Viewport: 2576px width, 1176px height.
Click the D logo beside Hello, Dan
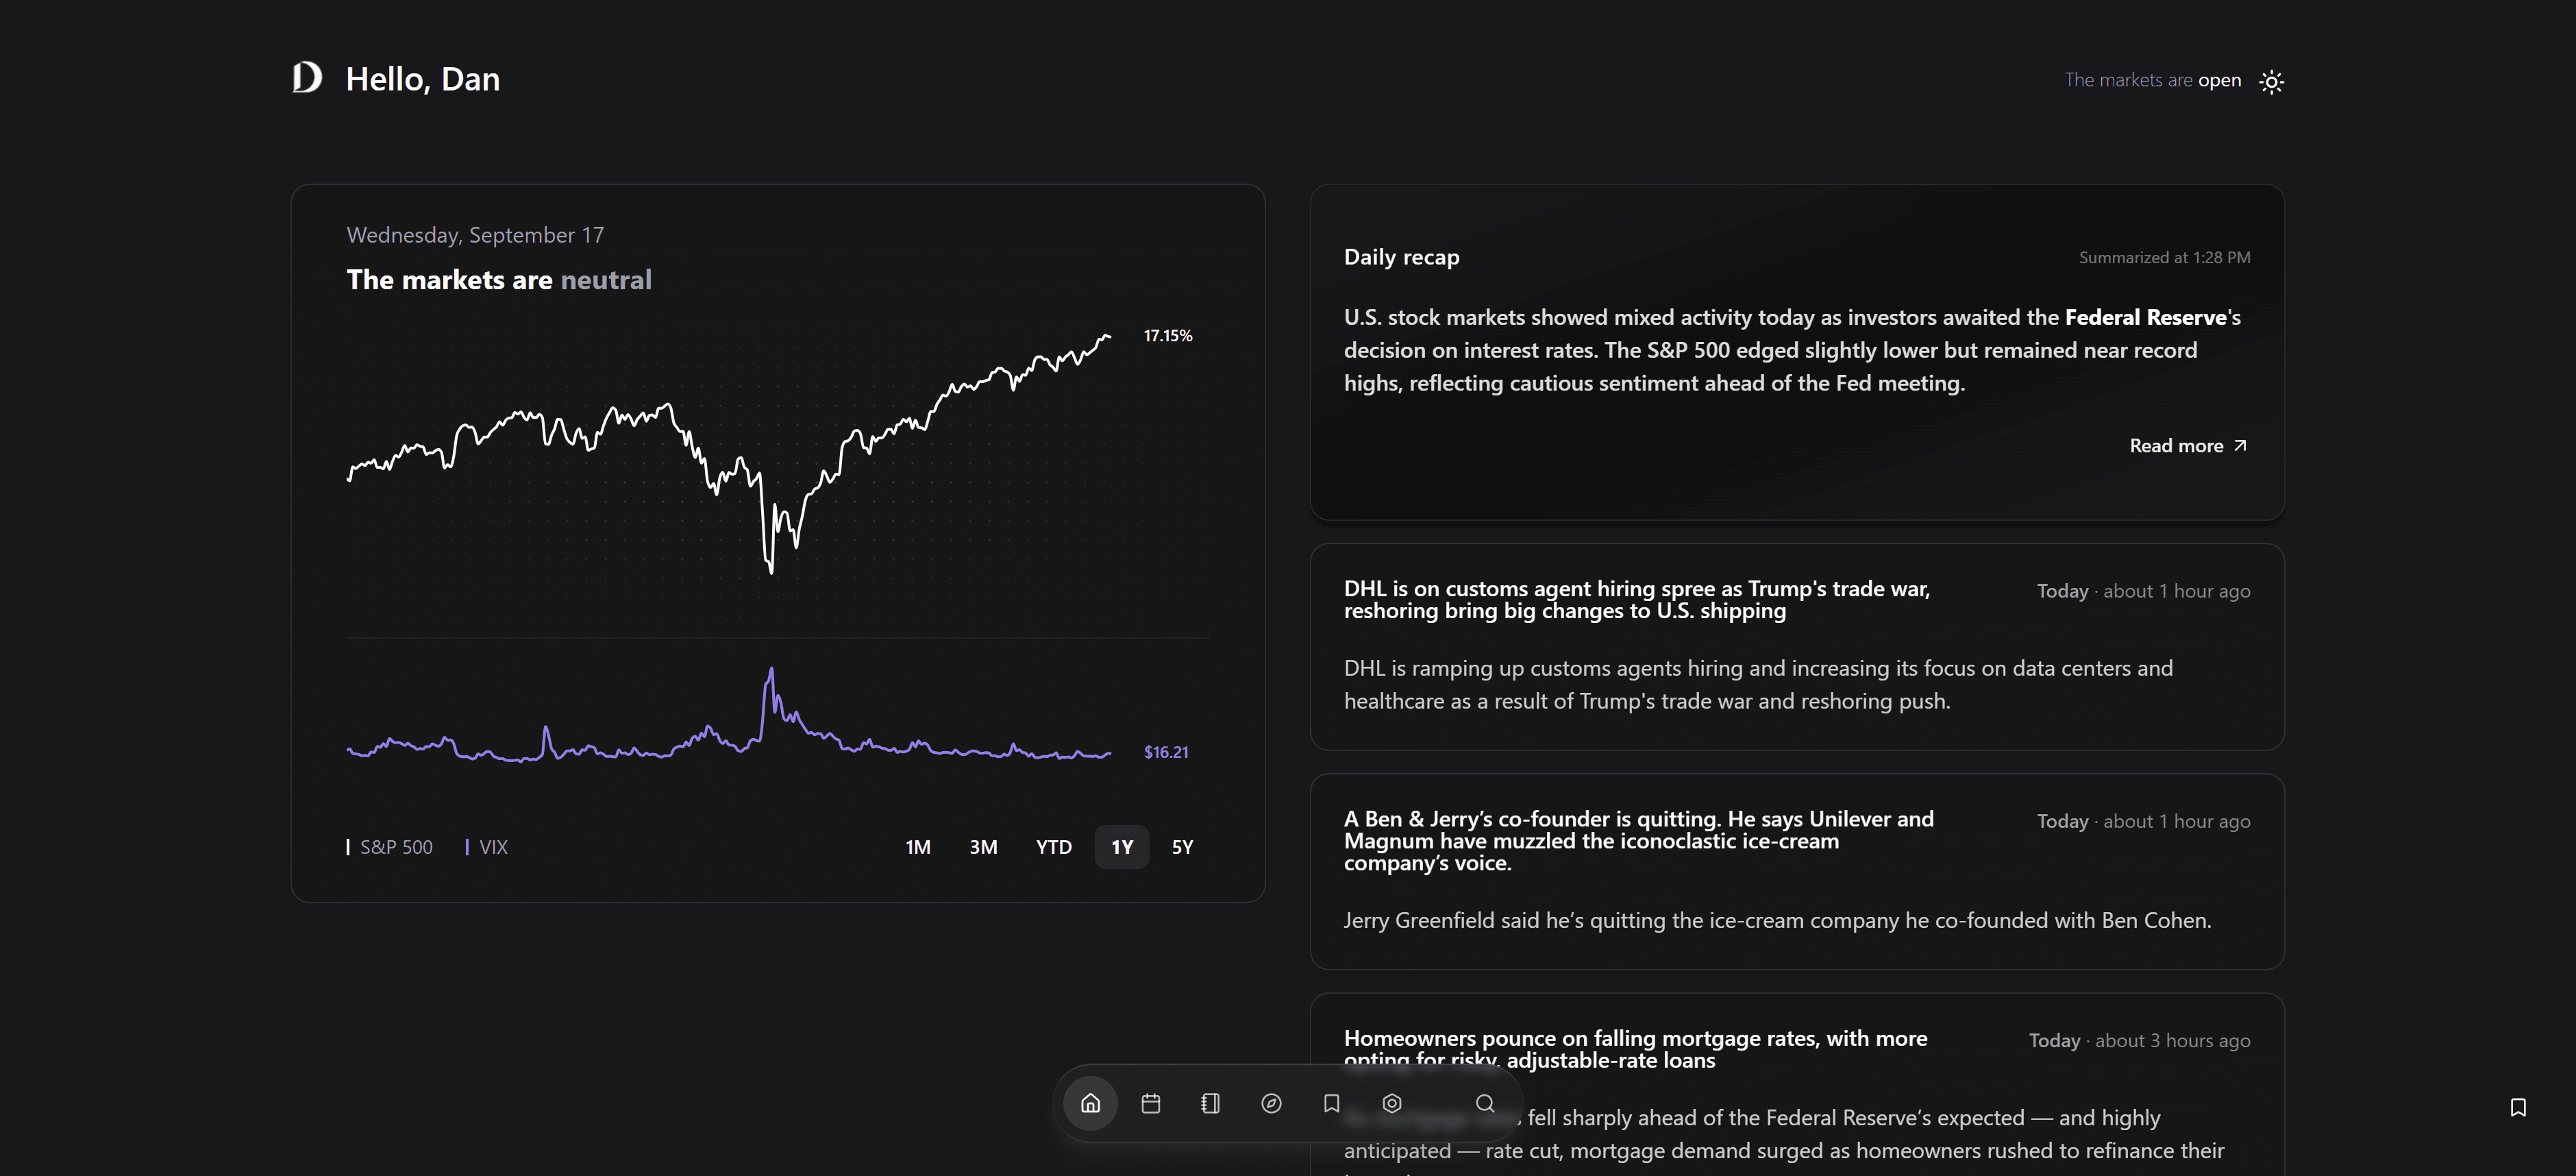(307, 78)
